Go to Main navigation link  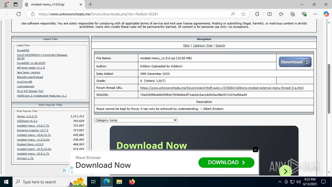pos(186,45)
